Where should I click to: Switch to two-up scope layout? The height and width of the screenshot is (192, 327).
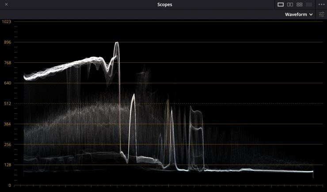pyautogui.click(x=290, y=4)
